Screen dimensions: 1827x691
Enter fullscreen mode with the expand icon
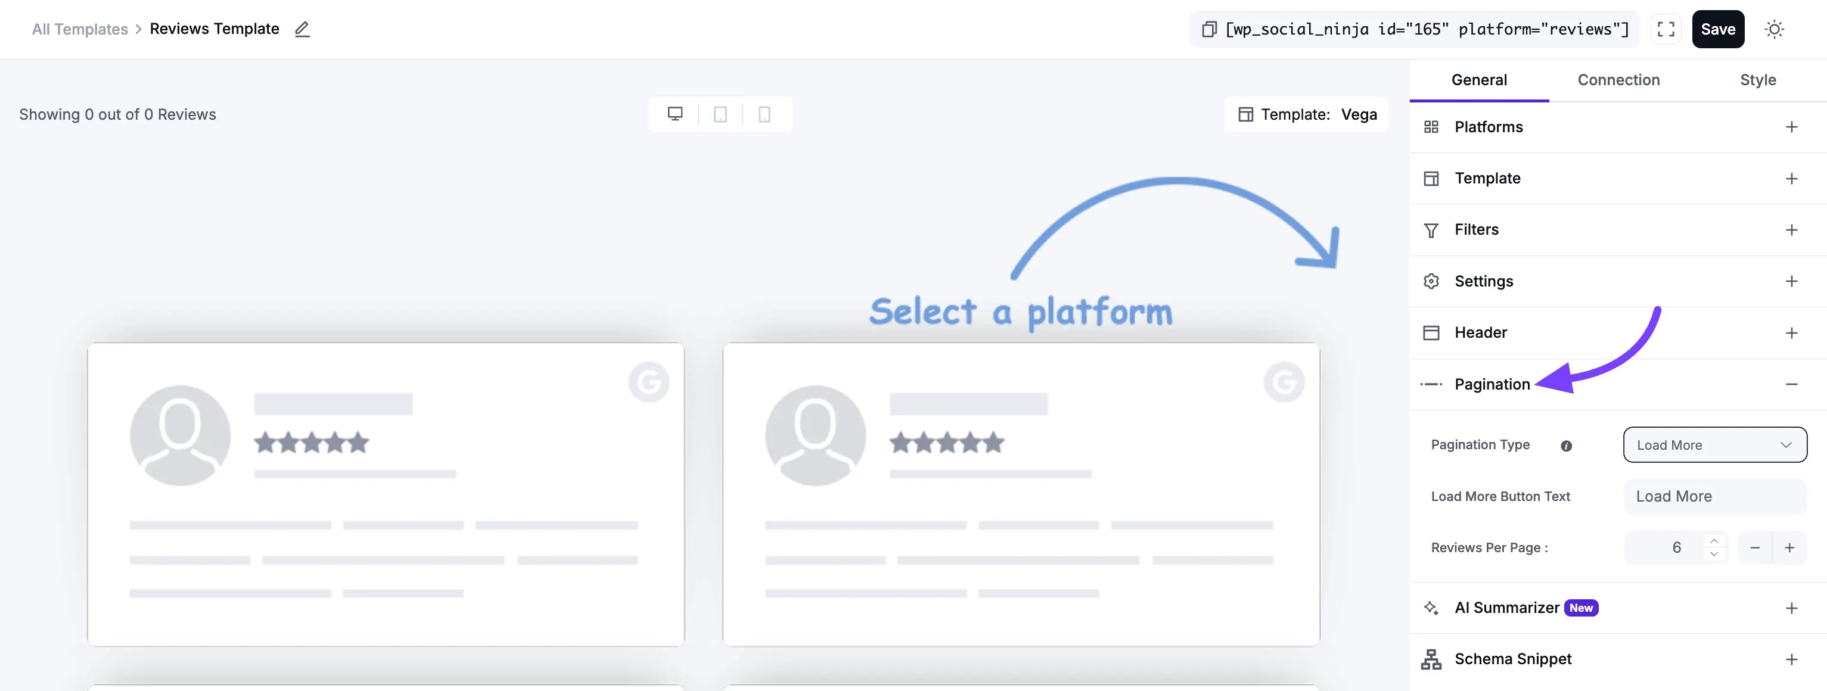(x=1666, y=29)
